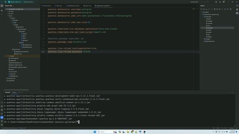Open Git tool window icon at bottom left stripe
The image size is (239, 134).
2,125
